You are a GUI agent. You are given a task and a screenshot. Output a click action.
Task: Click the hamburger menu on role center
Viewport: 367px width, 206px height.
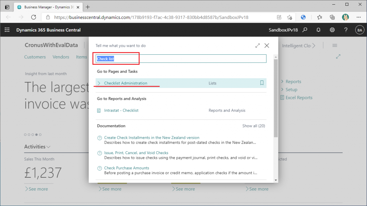(335, 45)
